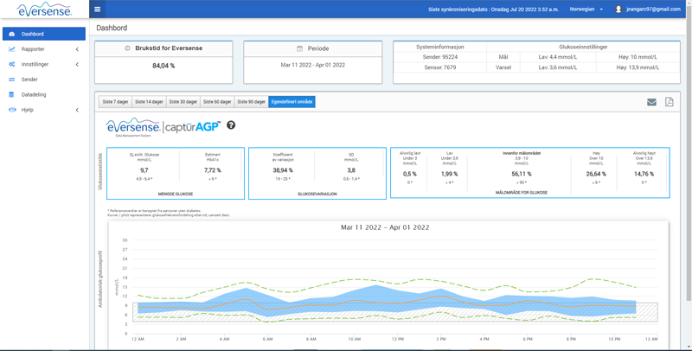Screen dimensions: 692x351
Task: Select Siste 14 dager range
Action: (149, 102)
